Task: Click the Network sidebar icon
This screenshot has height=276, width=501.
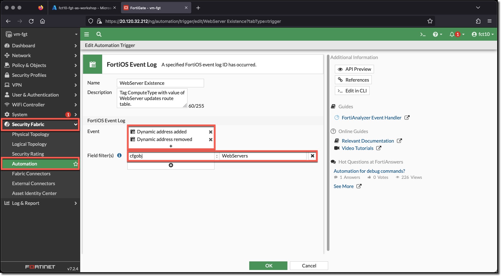Action: click(7, 56)
